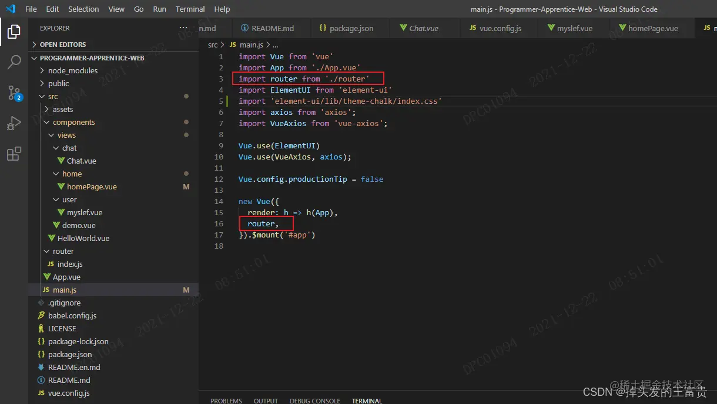Collapse the PROGRAMMER-APPRENTICE-WEB root folder
The image size is (717, 404).
[x=113, y=58]
